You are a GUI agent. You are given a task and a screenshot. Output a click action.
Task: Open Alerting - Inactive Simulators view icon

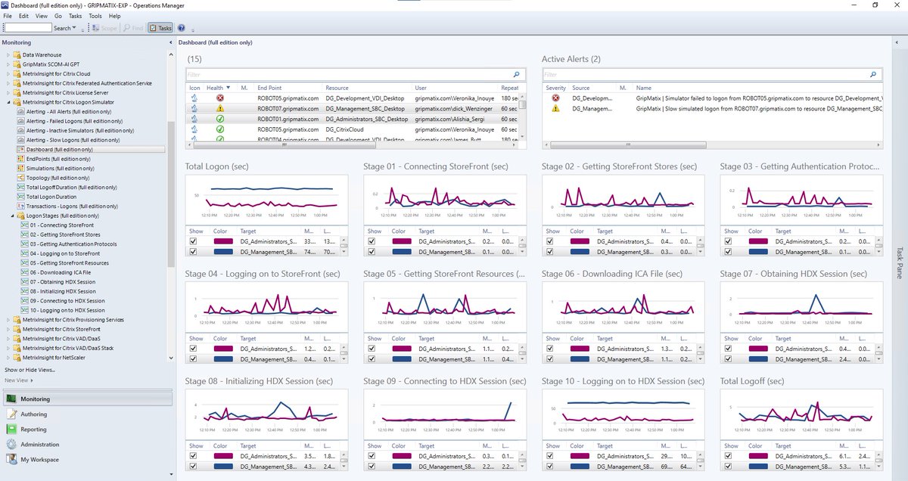20,131
